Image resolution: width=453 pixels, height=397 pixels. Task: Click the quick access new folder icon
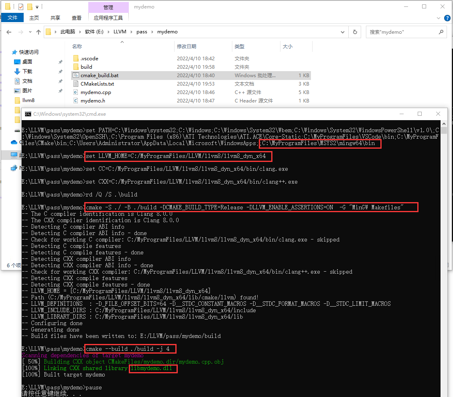[x=30, y=7]
